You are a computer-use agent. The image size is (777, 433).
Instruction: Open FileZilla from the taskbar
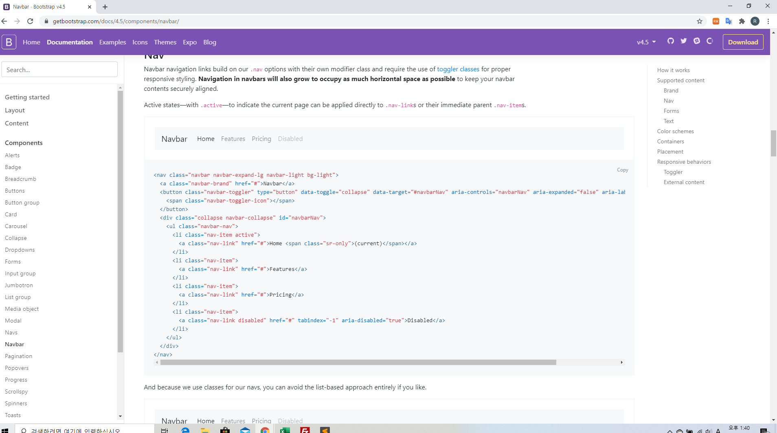(305, 430)
